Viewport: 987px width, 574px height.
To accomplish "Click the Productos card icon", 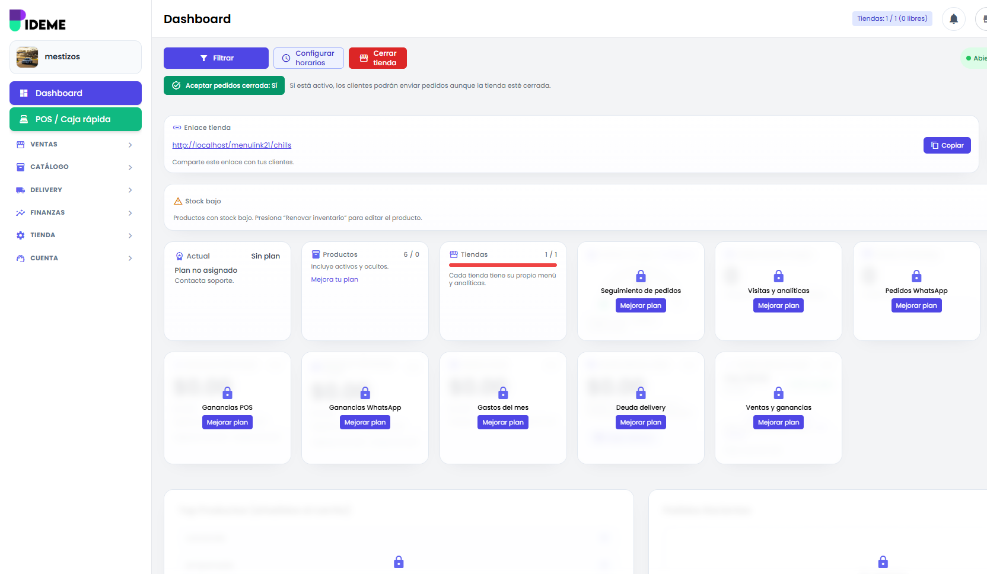I will pyautogui.click(x=316, y=255).
